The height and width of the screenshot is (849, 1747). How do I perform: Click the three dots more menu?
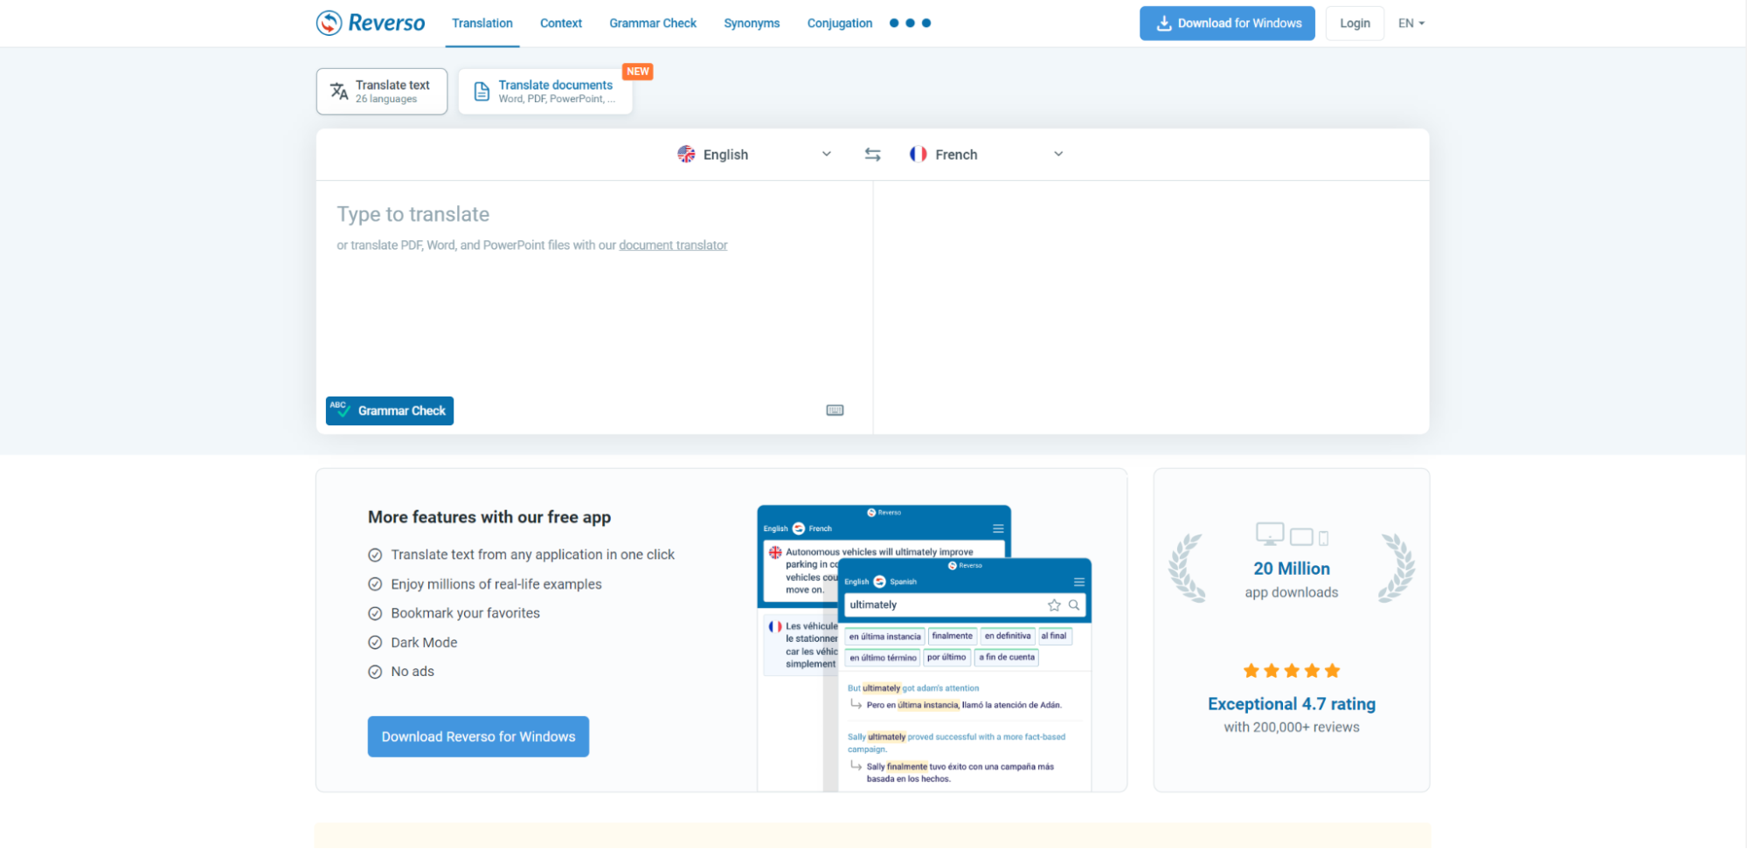tap(910, 24)
